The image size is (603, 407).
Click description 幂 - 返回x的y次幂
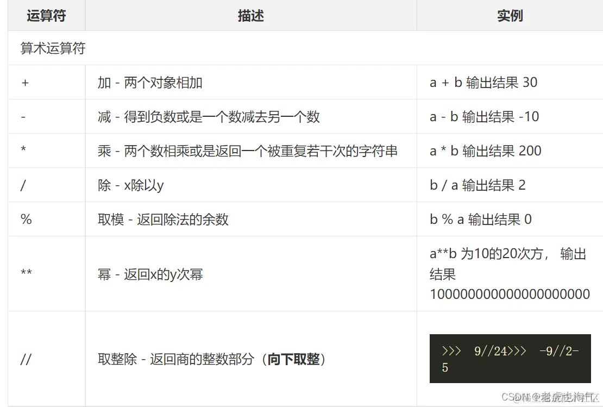click(150, 274)
